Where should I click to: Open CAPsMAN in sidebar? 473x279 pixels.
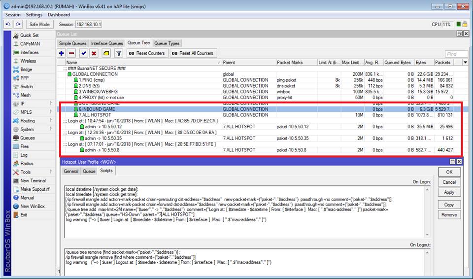click(x=30, y=44)
